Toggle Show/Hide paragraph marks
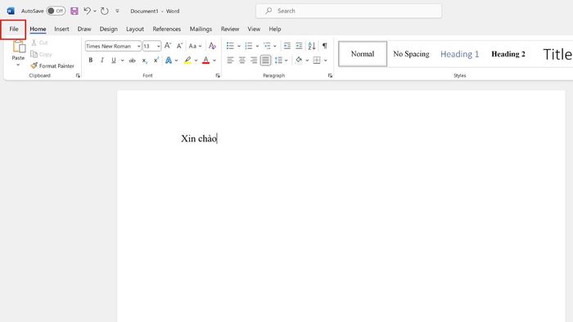This screenshot has height=322, width=573. coord(324,46)
